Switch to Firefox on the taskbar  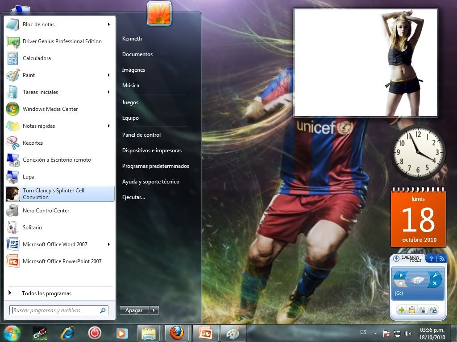177,333
